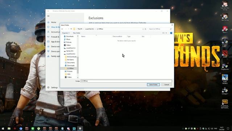Open Virus & threat protection shield icon

48,27
